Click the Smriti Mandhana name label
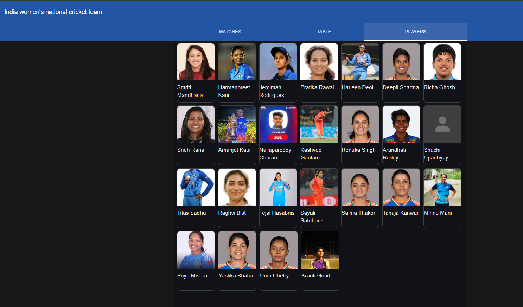The width and height of the screenshot is (523, 307). point(190,91)
